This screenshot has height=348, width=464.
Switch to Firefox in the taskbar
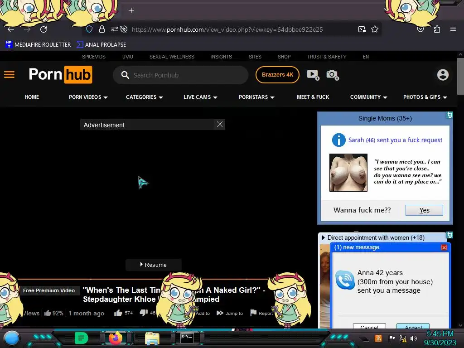click(x=116, y=338)
